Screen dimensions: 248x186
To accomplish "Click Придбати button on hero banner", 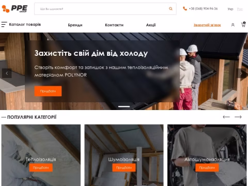I will click(48, 91).
